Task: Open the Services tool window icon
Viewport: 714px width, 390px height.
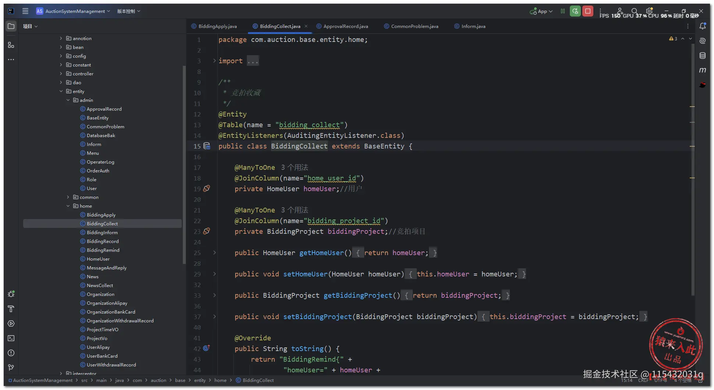Action: point(11,323)
